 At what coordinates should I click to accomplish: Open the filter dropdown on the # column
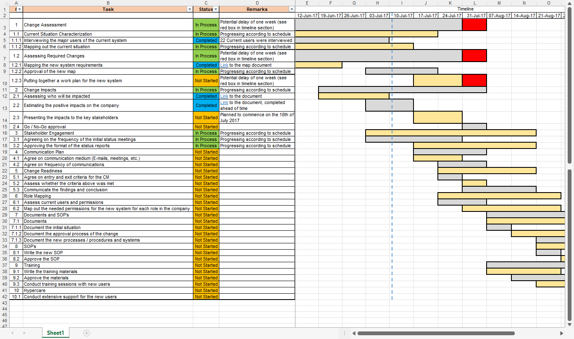pyautogui.click(x=20, y=9)
